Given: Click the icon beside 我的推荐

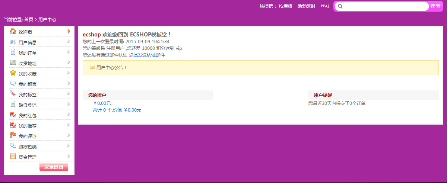Looking at the screenshot, I should (x=13, y=125).
